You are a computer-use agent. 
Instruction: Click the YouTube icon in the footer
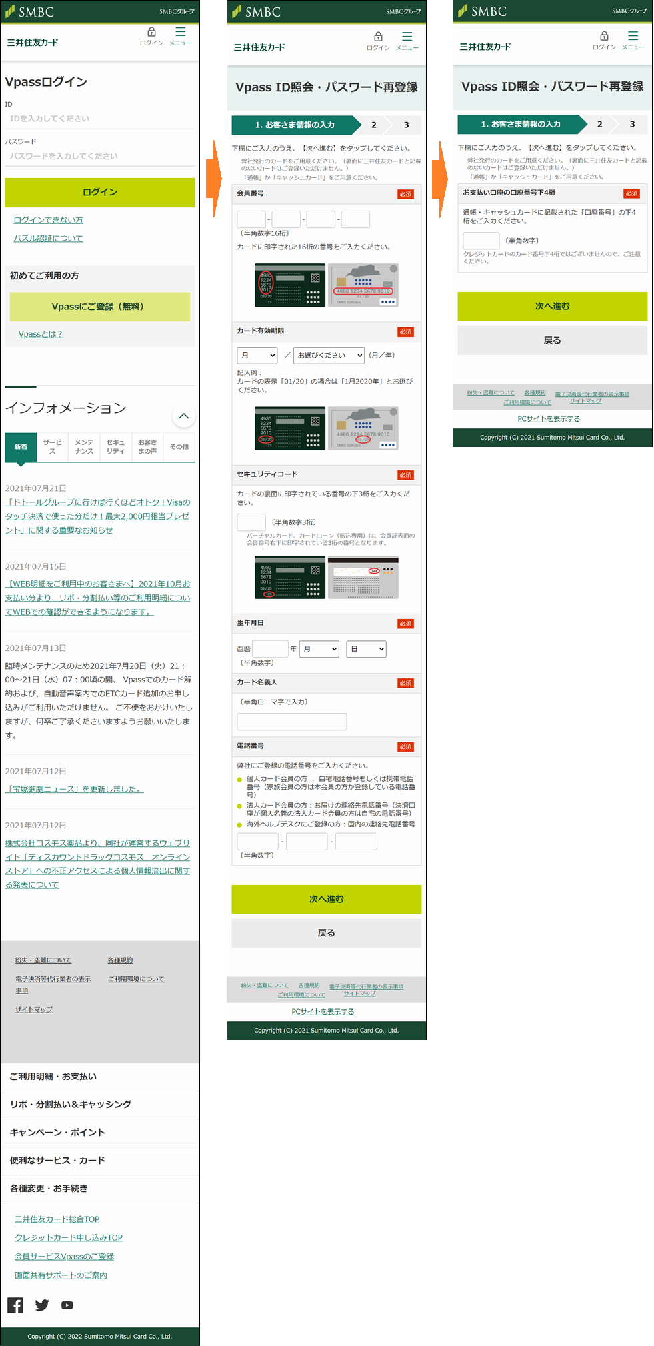[x=67, y=1305]
